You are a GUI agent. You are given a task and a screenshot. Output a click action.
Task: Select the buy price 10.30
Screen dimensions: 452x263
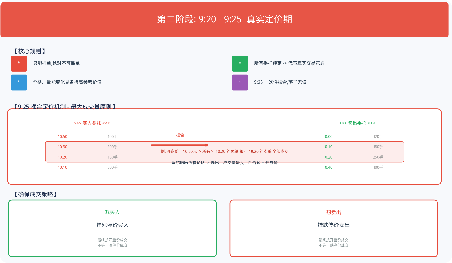63,147
